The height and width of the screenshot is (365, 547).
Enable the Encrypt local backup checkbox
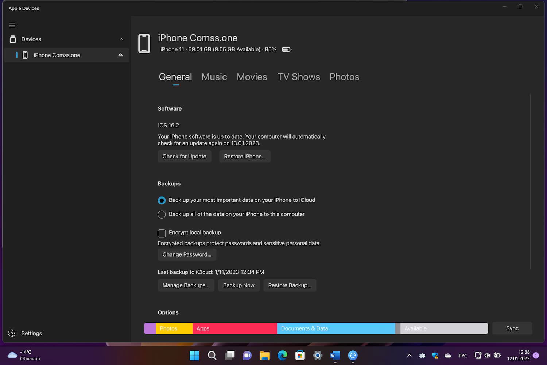pyautogui.click(x=162, y=233)
